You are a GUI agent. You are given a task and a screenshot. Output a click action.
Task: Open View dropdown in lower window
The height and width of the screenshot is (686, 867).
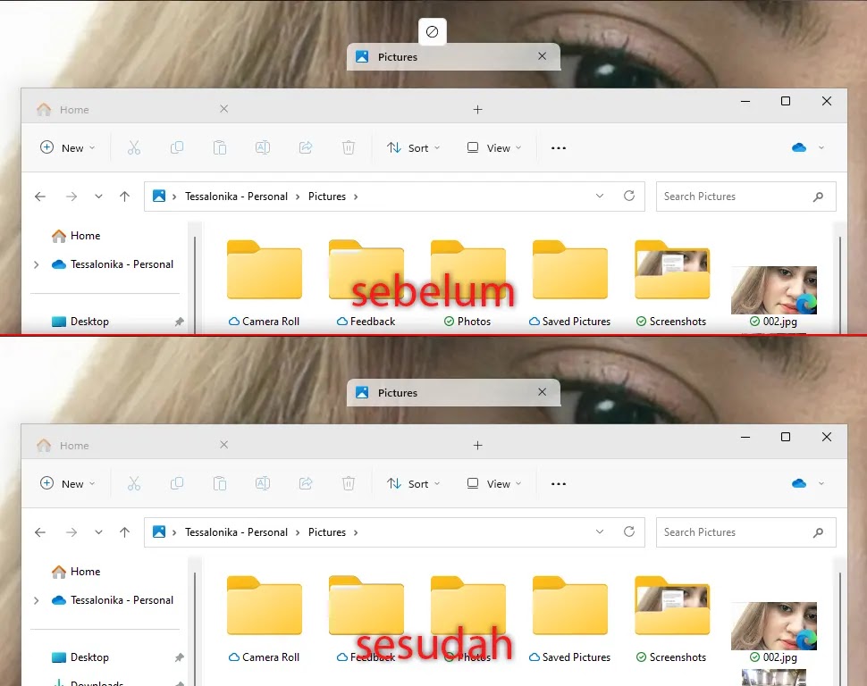pyautogui.click(x=494, y=483)
